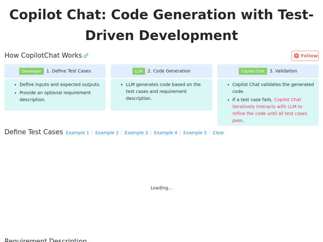Click the green Copilot Chat badge
323x242 pixels.
[253, 71]
